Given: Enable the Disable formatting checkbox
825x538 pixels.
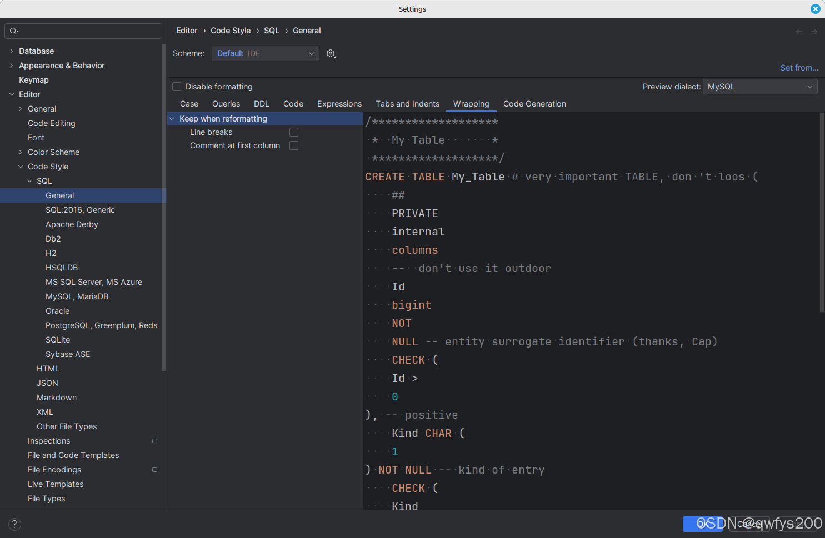Looking at the screenshot, I should tap(177, 87).
